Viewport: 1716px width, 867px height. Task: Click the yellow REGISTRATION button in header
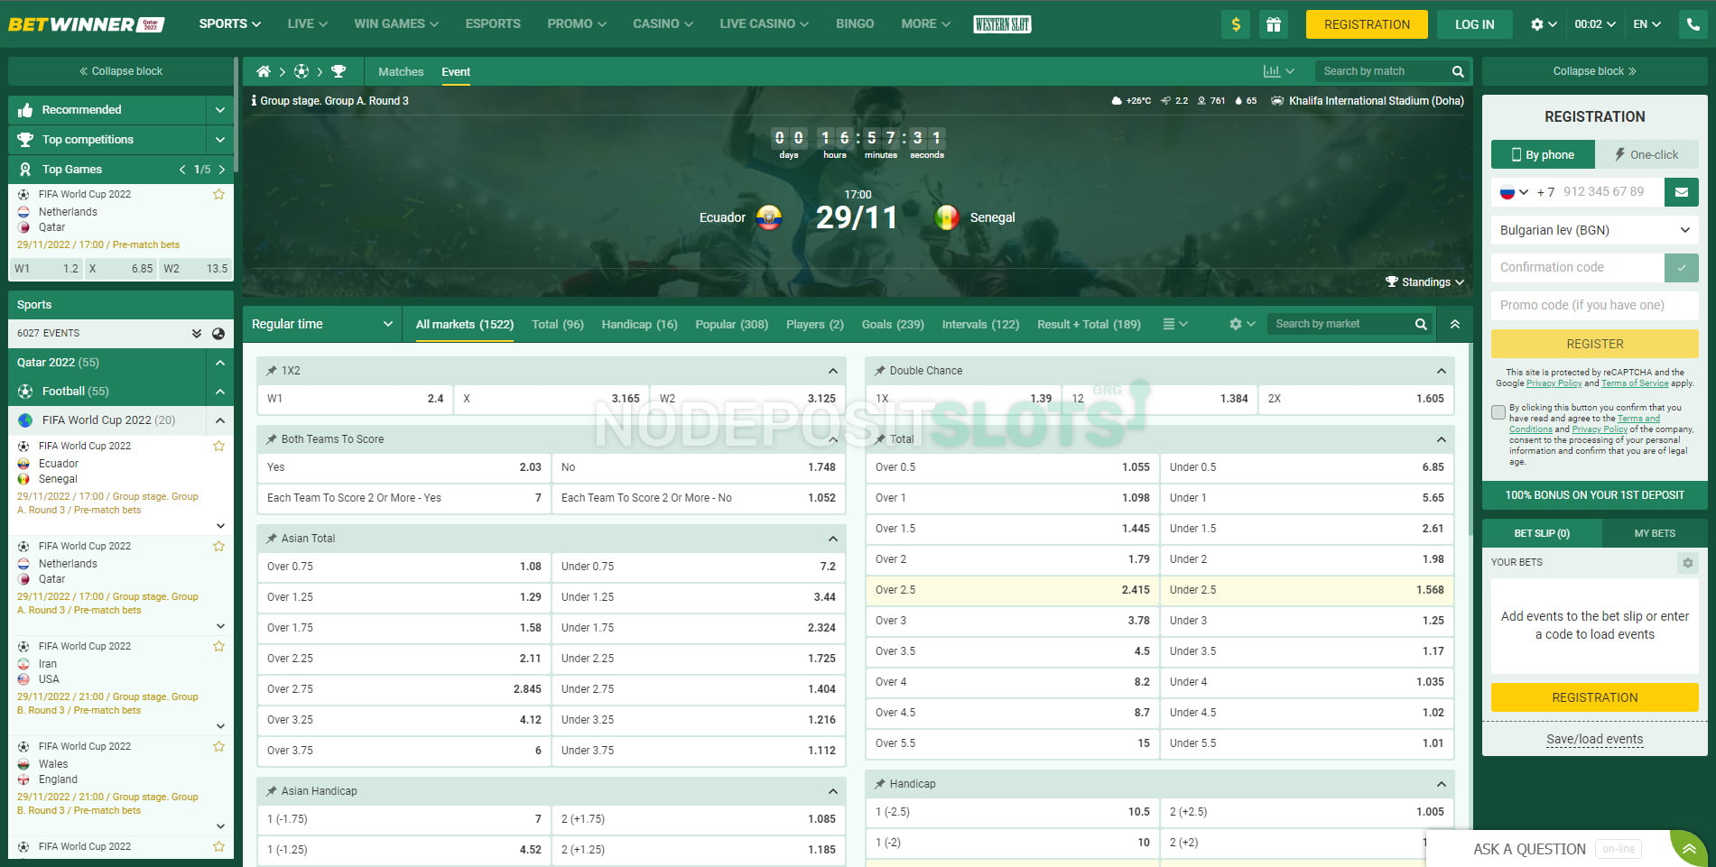(x=1367, y=24)
